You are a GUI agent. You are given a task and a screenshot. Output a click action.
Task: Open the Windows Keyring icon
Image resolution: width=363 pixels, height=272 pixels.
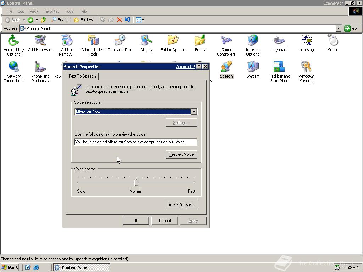click(x=306, y=72)
